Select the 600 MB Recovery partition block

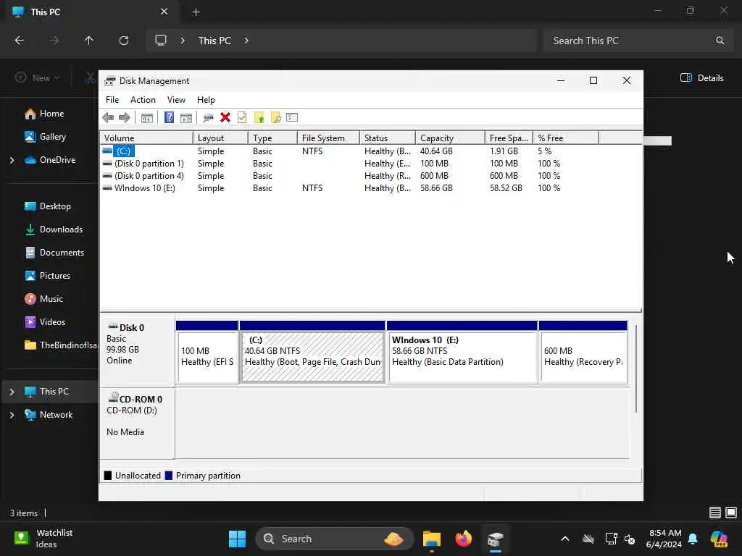(x=583, y=352)
